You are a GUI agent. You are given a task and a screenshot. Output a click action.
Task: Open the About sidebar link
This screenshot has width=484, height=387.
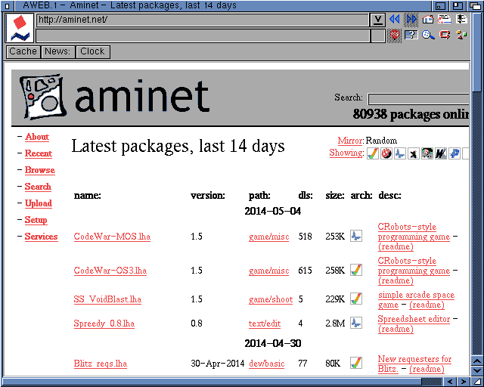37,137
